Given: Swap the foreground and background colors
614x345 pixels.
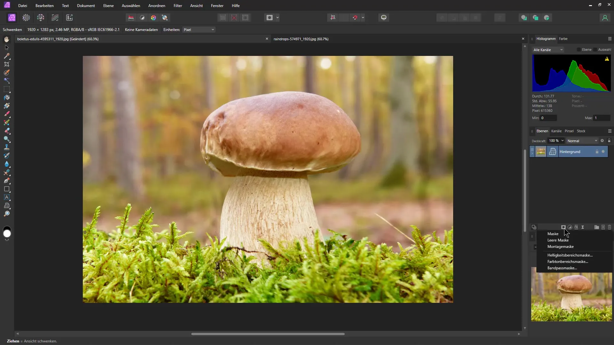Looking at the screenshot, I should tap(7, 240).
